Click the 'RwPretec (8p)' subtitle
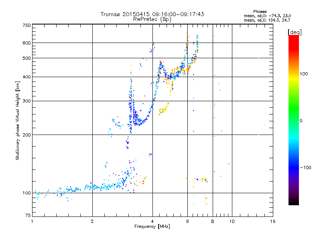 point(152,19)
